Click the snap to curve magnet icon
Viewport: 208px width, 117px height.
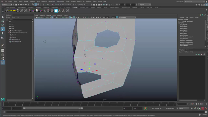(48, 5)
